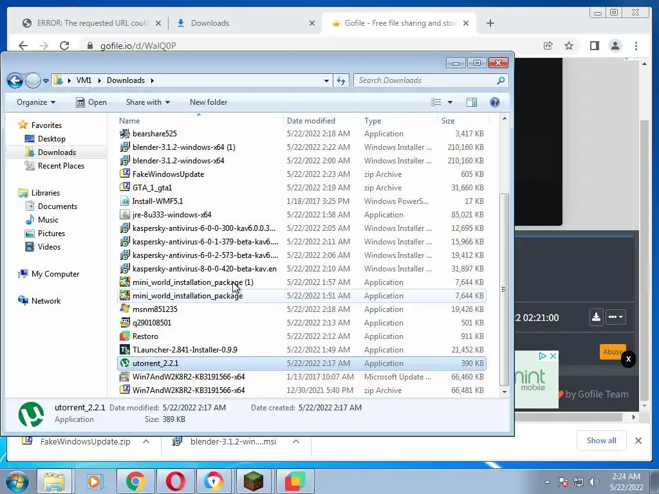Open the Share with menu
659x494 pixels.
pyautogui.click(x=148, y=102)
